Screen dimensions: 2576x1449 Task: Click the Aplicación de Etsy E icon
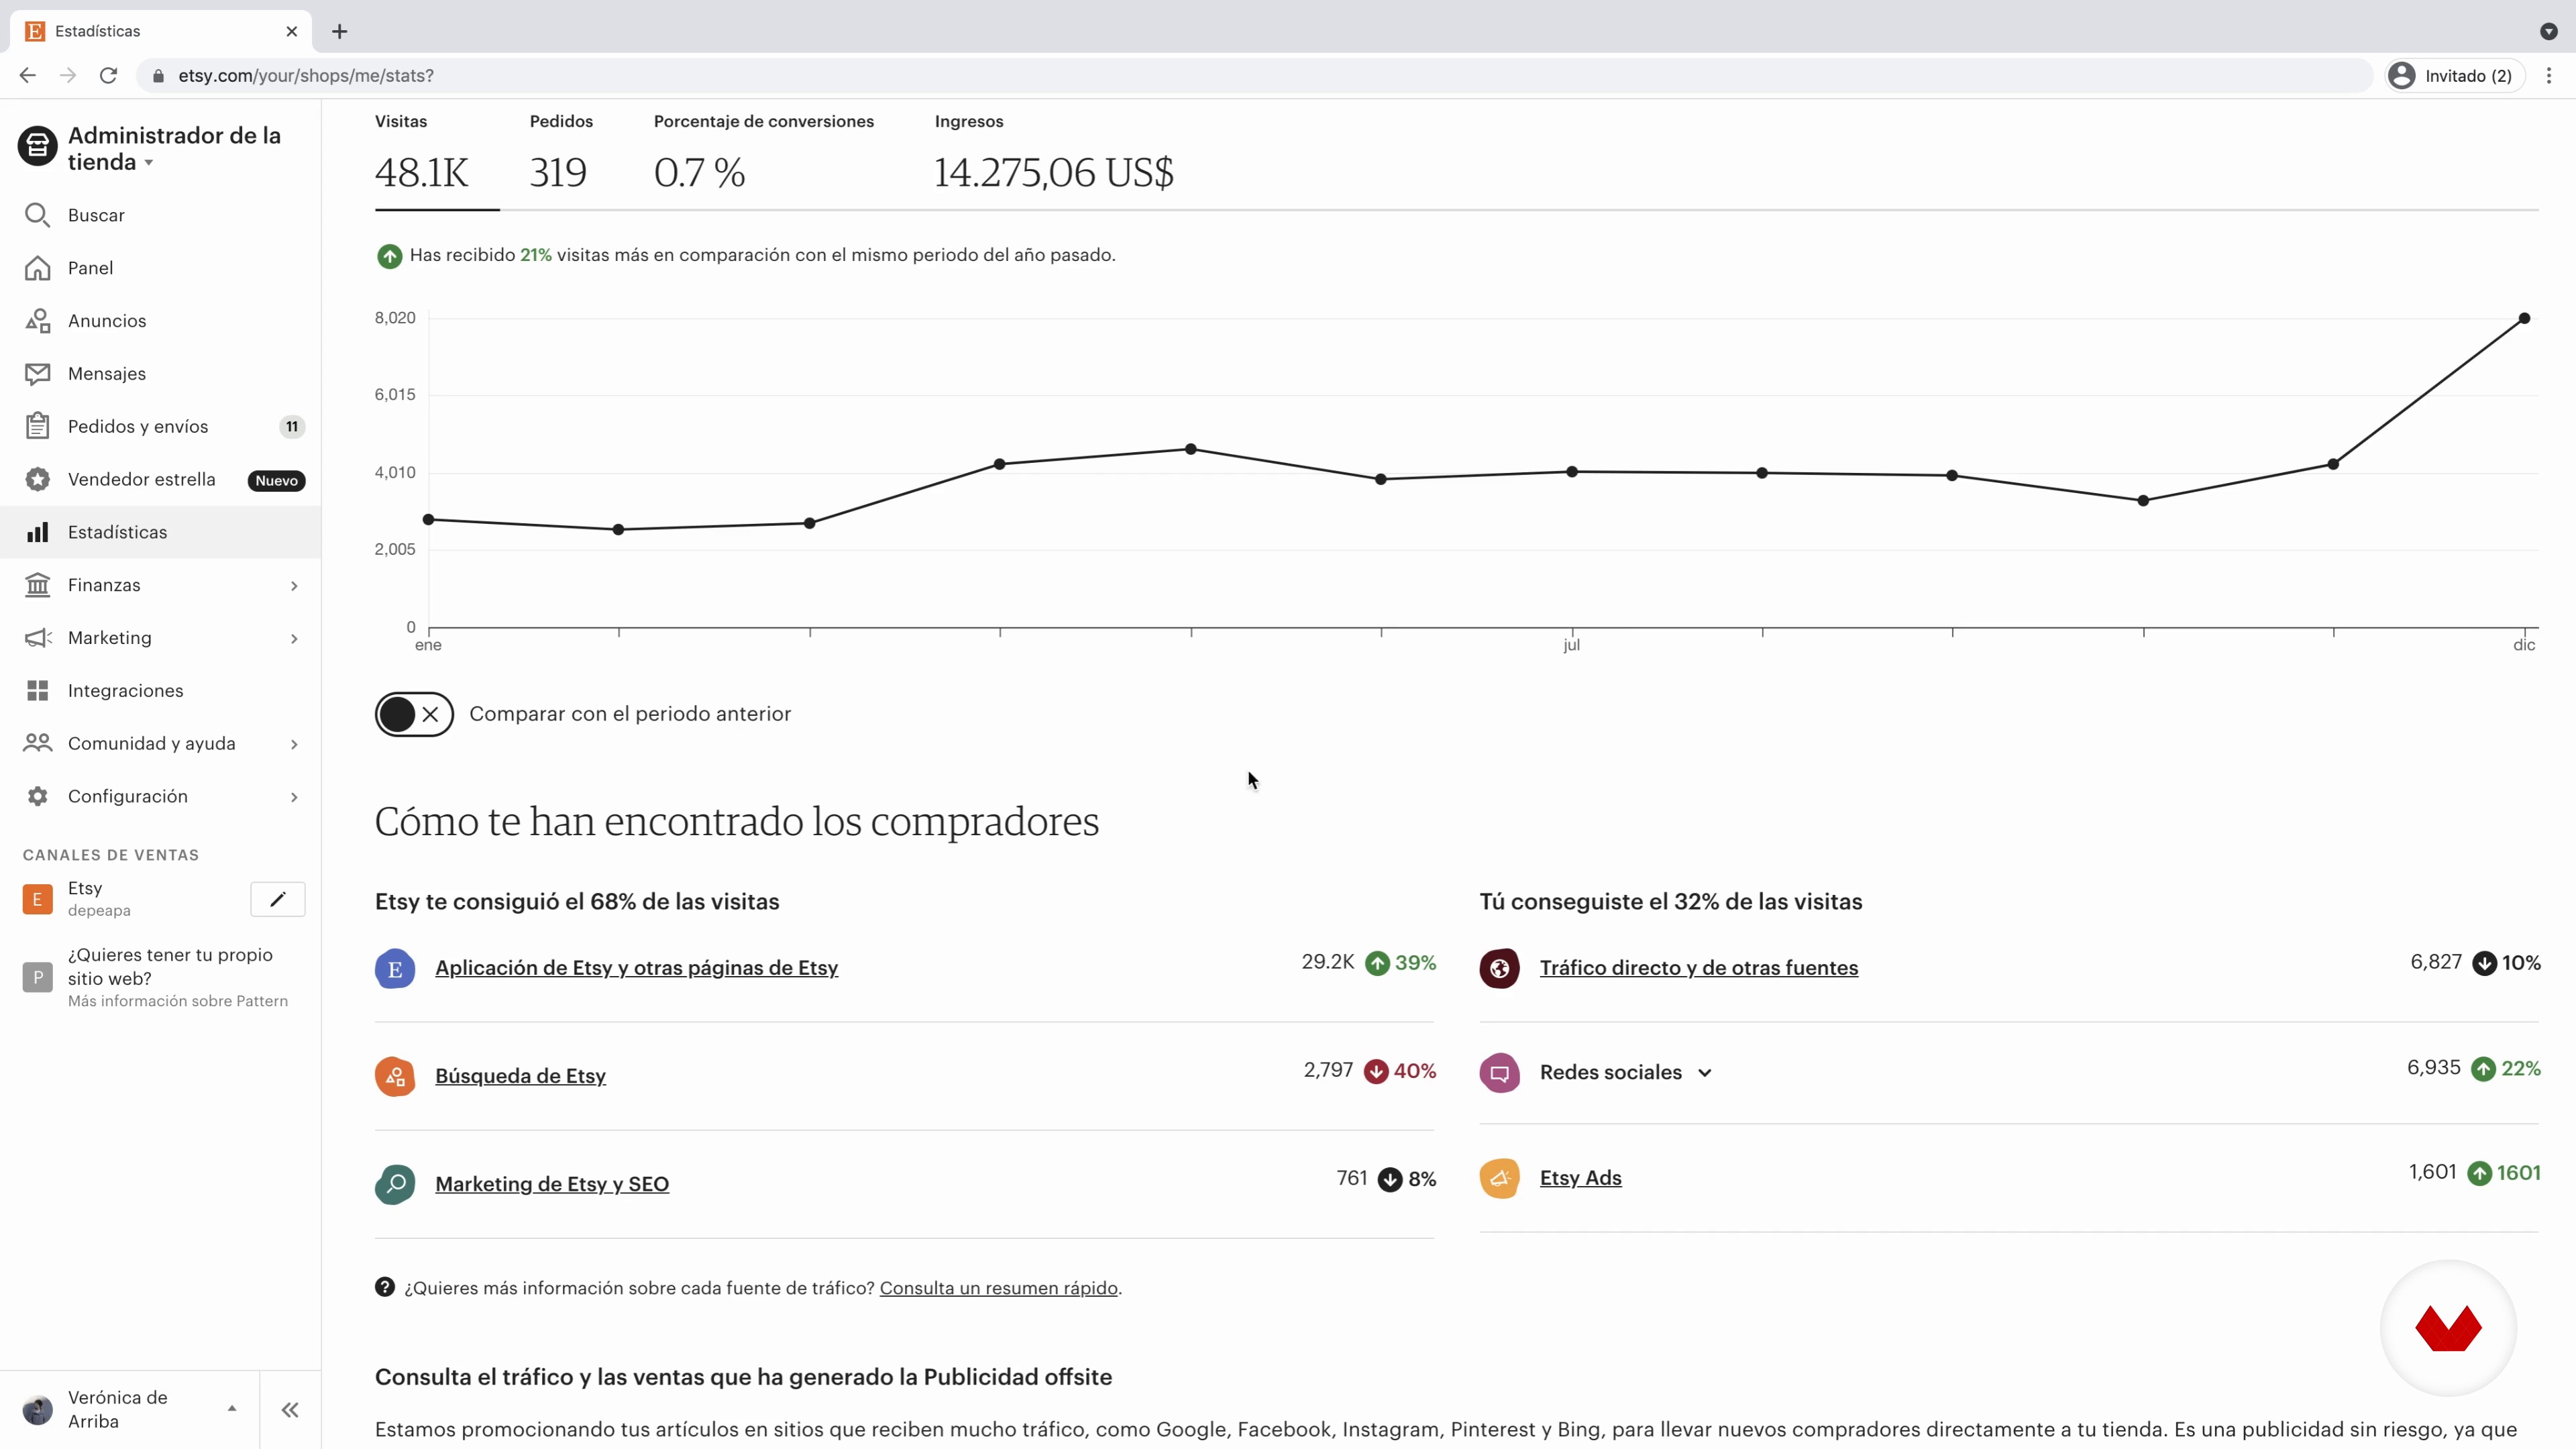point(395,969)
